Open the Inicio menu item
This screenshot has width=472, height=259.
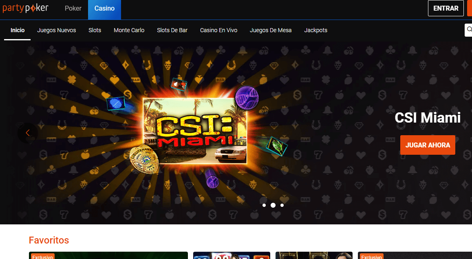click(x=18, y=30)
